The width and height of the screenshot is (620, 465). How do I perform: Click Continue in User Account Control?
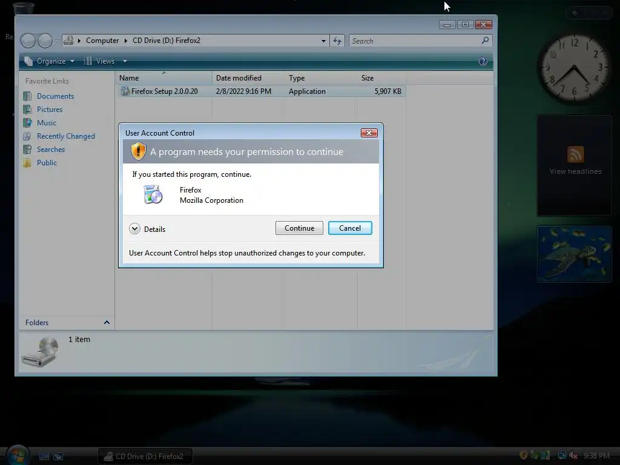299,228
